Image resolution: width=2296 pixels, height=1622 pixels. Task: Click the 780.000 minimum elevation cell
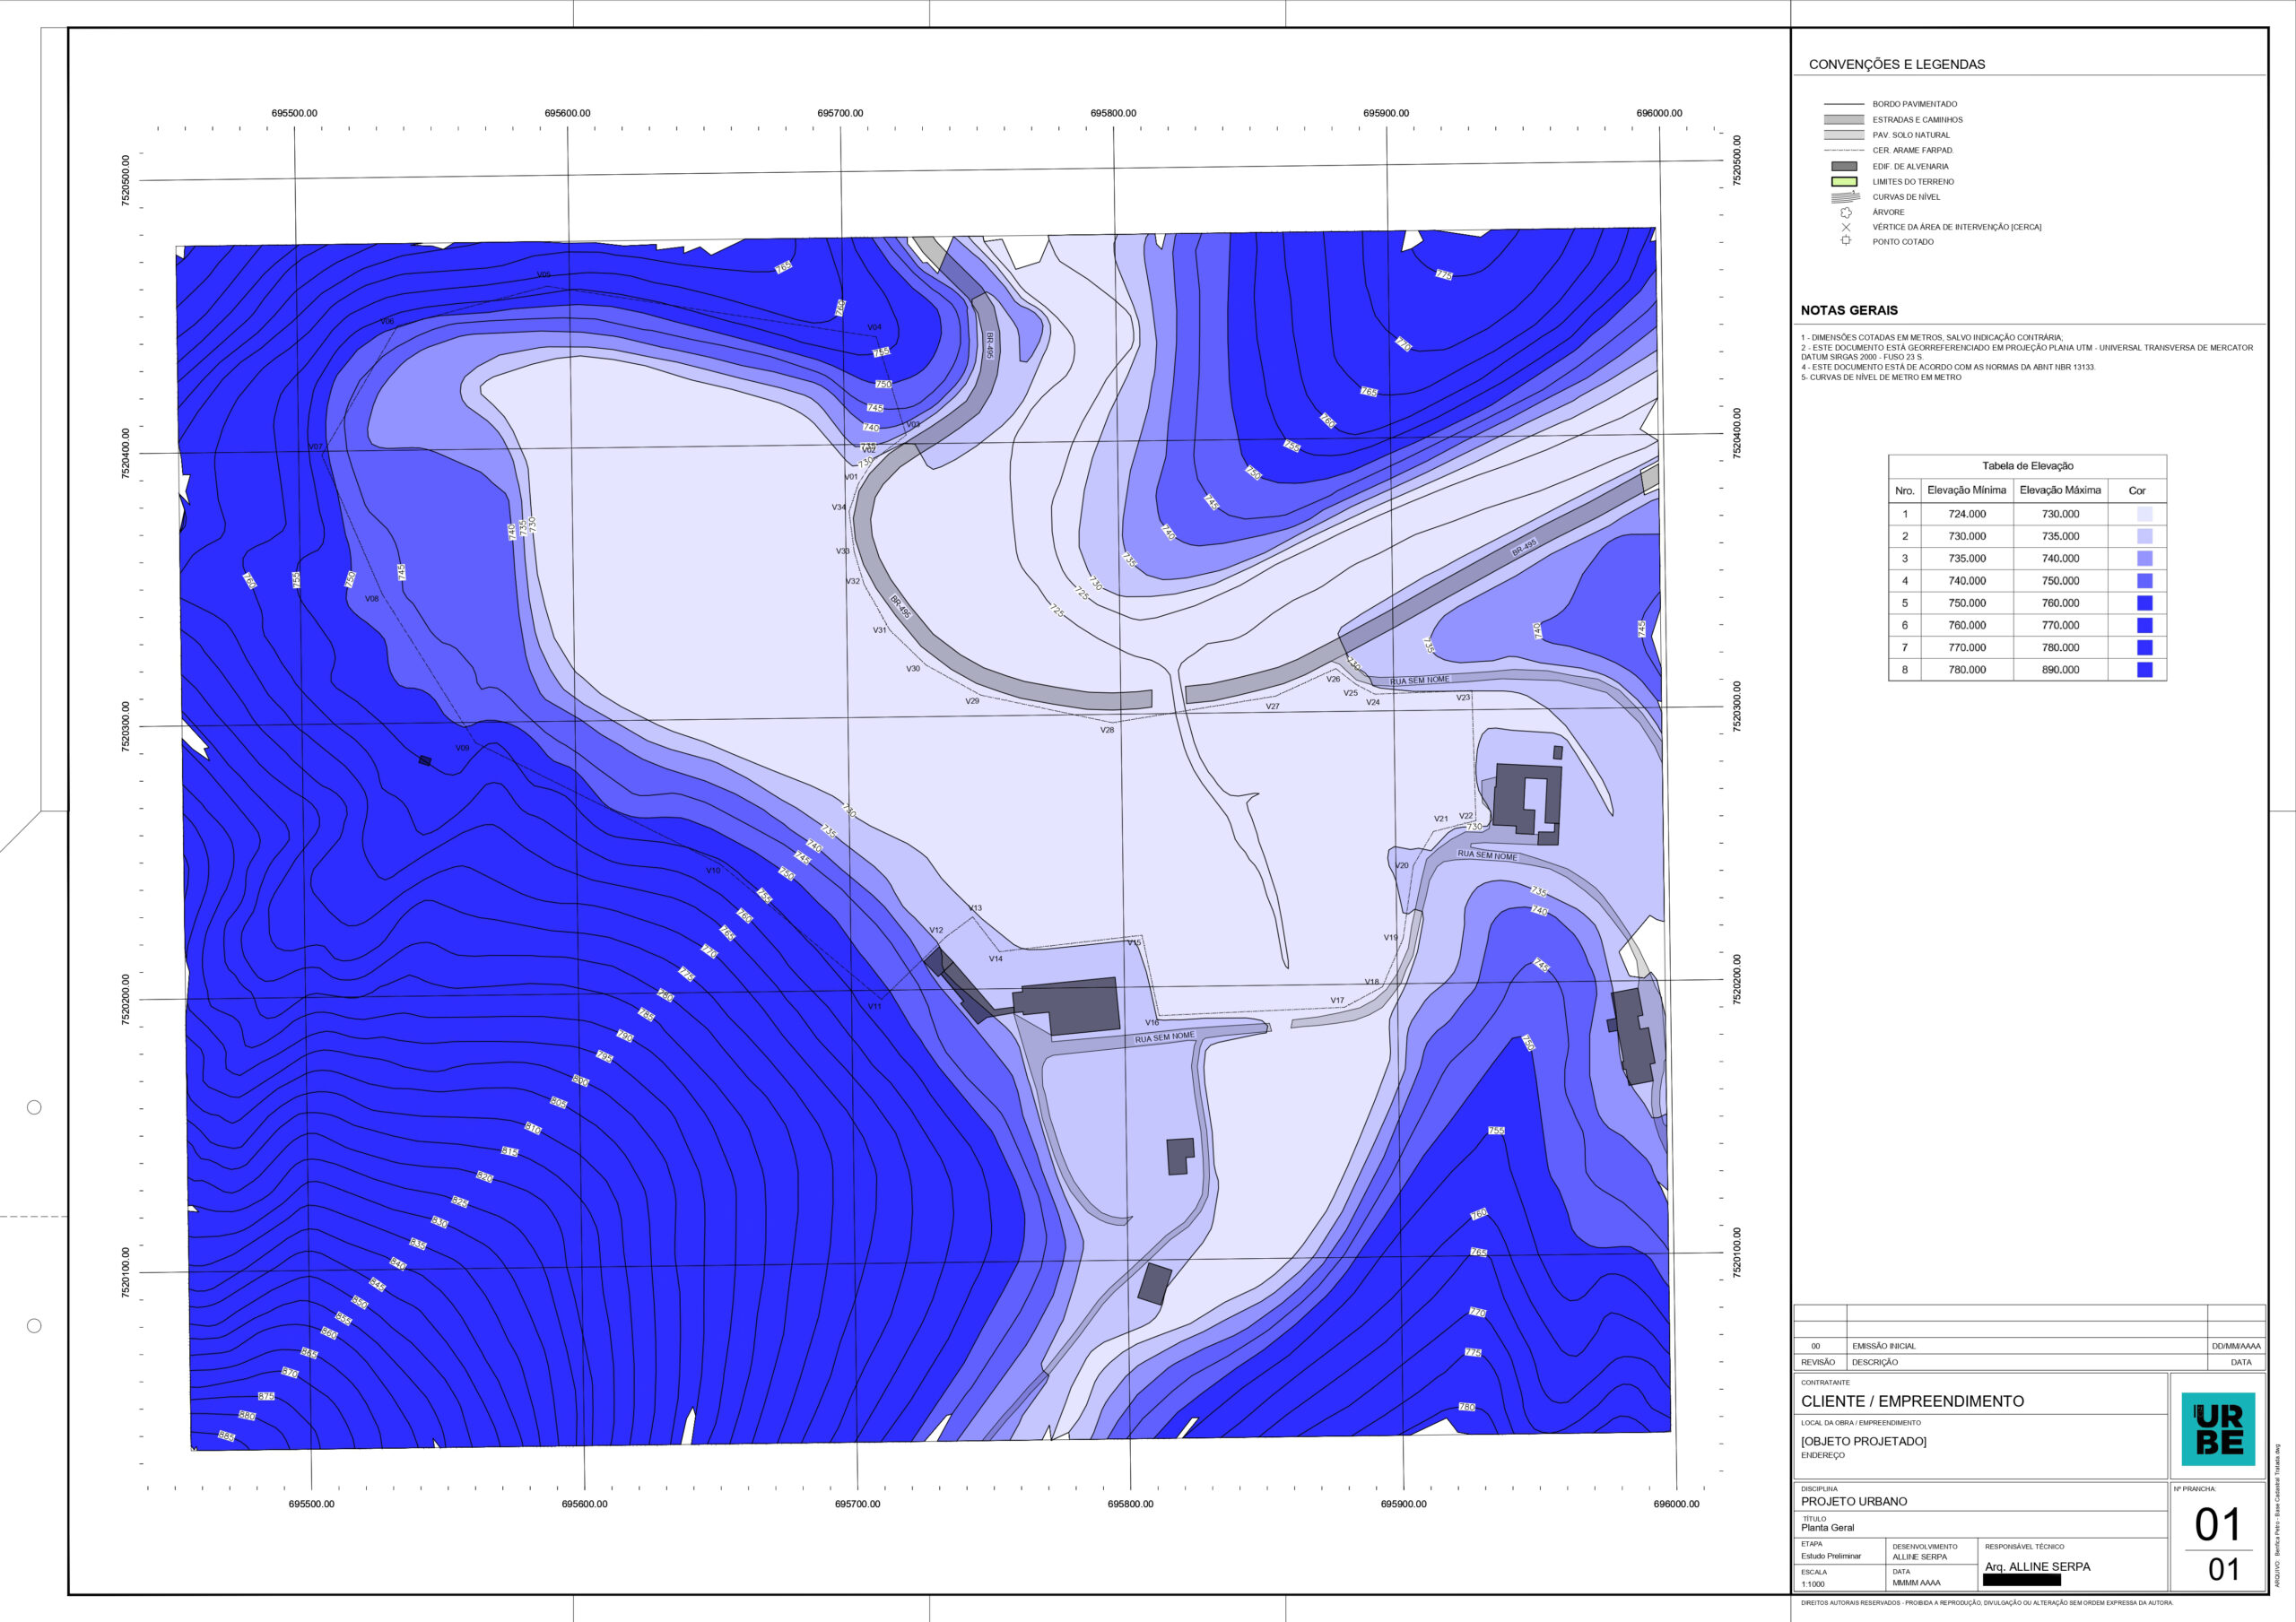[x=1966, y=670]
